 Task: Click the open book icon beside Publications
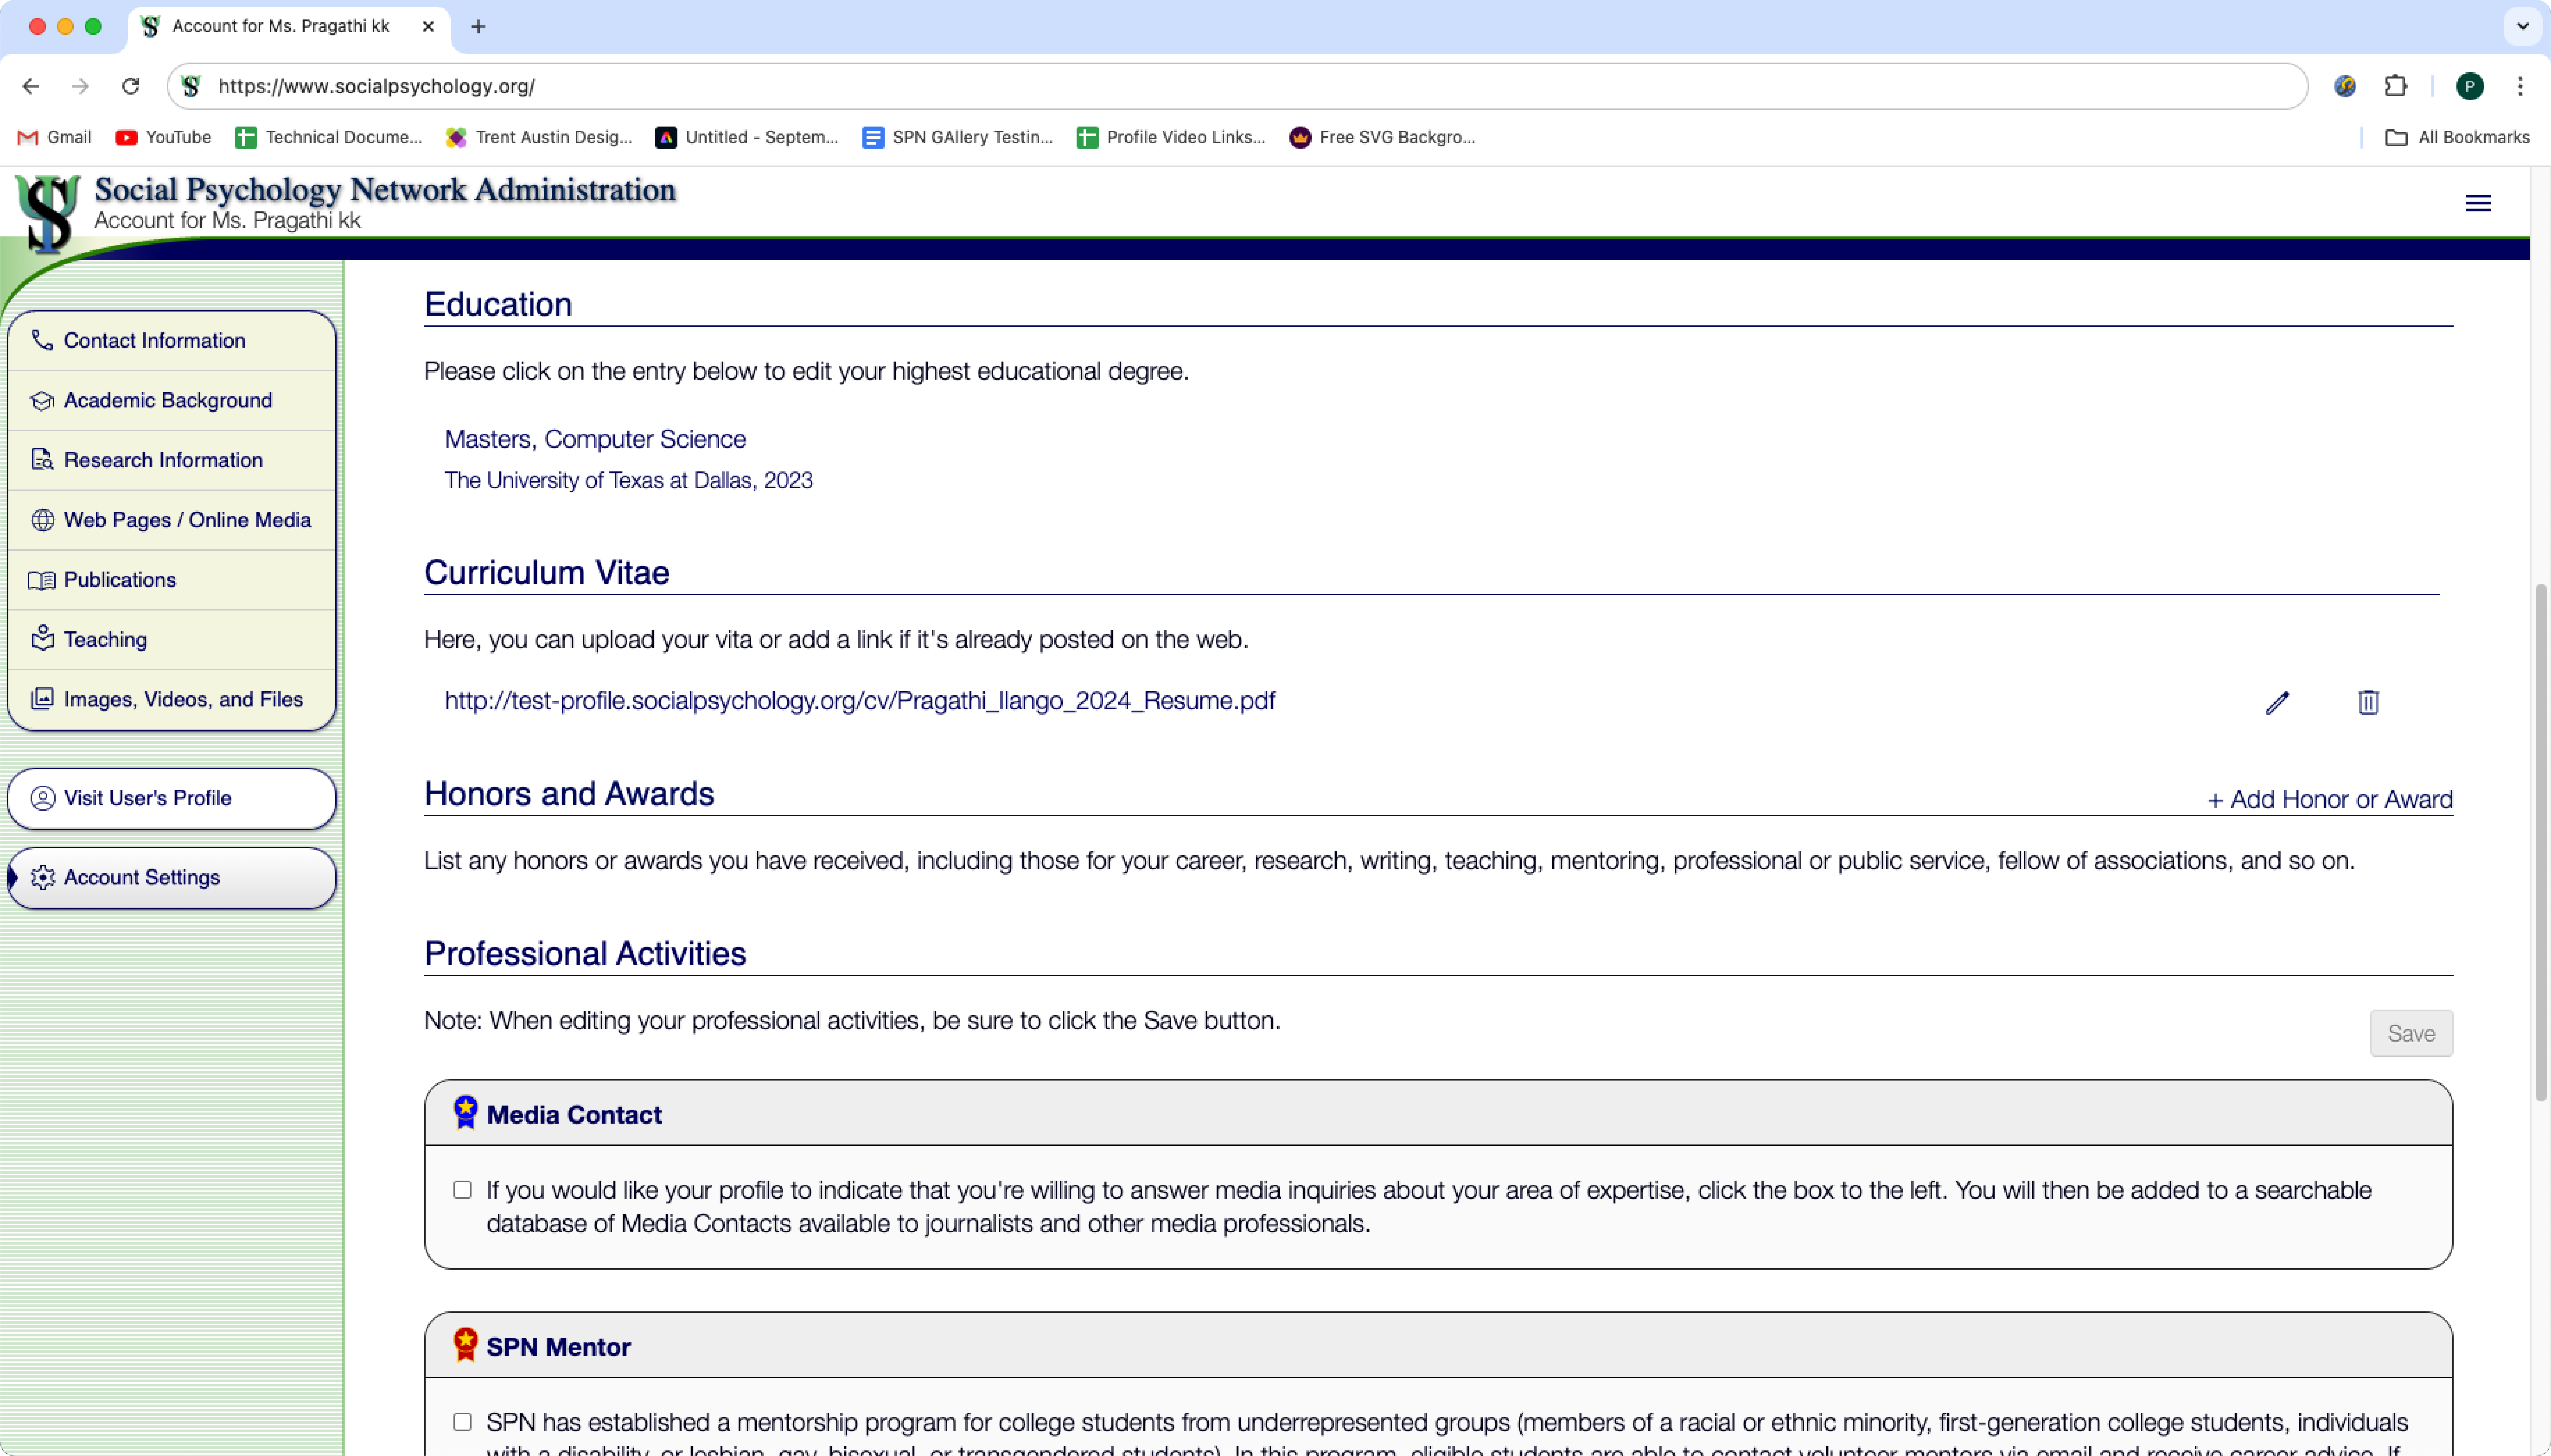point(42,580)
